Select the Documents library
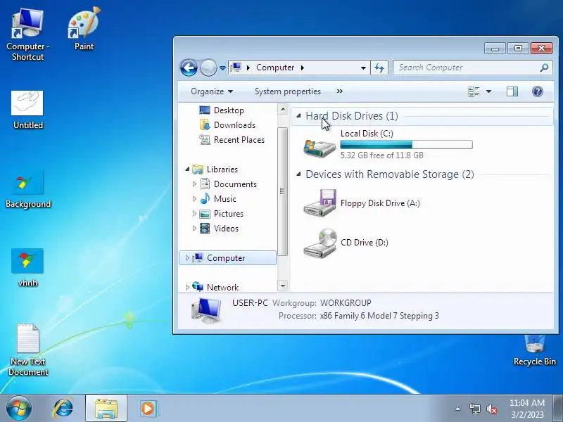The width and height of the screenshot is (563, 422). coord(235,184)
